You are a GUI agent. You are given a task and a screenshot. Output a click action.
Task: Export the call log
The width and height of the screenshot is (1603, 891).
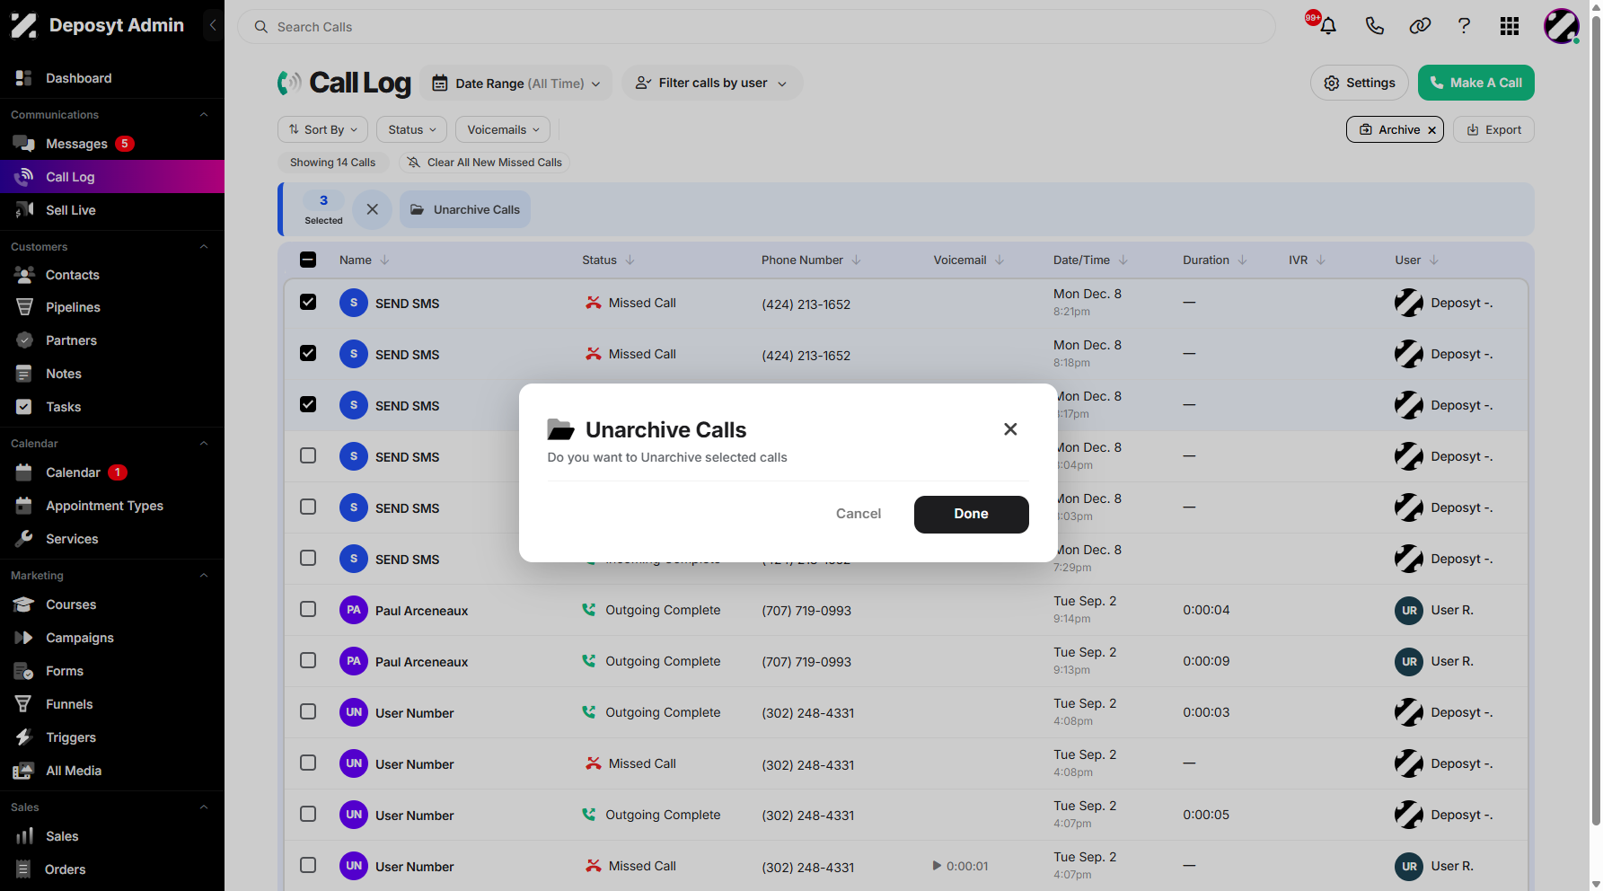[1493, 129]
